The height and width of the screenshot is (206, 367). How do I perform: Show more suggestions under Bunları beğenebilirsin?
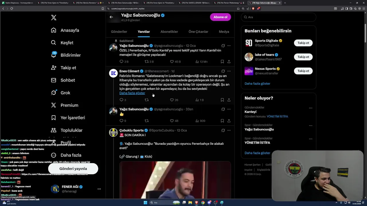pyautogui.click(x=257, y=84)
